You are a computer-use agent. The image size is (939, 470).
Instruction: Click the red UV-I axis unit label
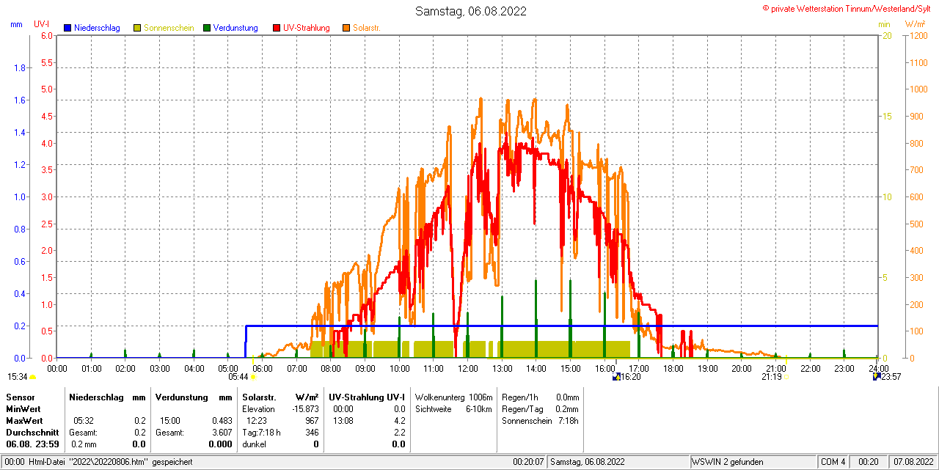point(42,24)
